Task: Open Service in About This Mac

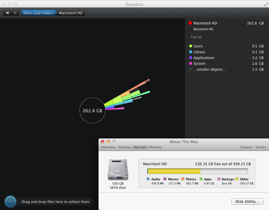Action: [x=261, y=147]
